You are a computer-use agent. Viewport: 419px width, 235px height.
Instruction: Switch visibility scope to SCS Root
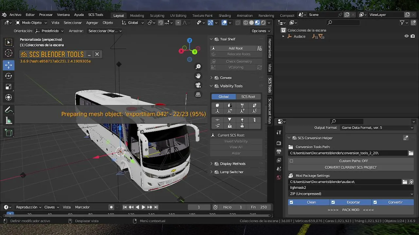pyautogui.click(x=248, y=97)
